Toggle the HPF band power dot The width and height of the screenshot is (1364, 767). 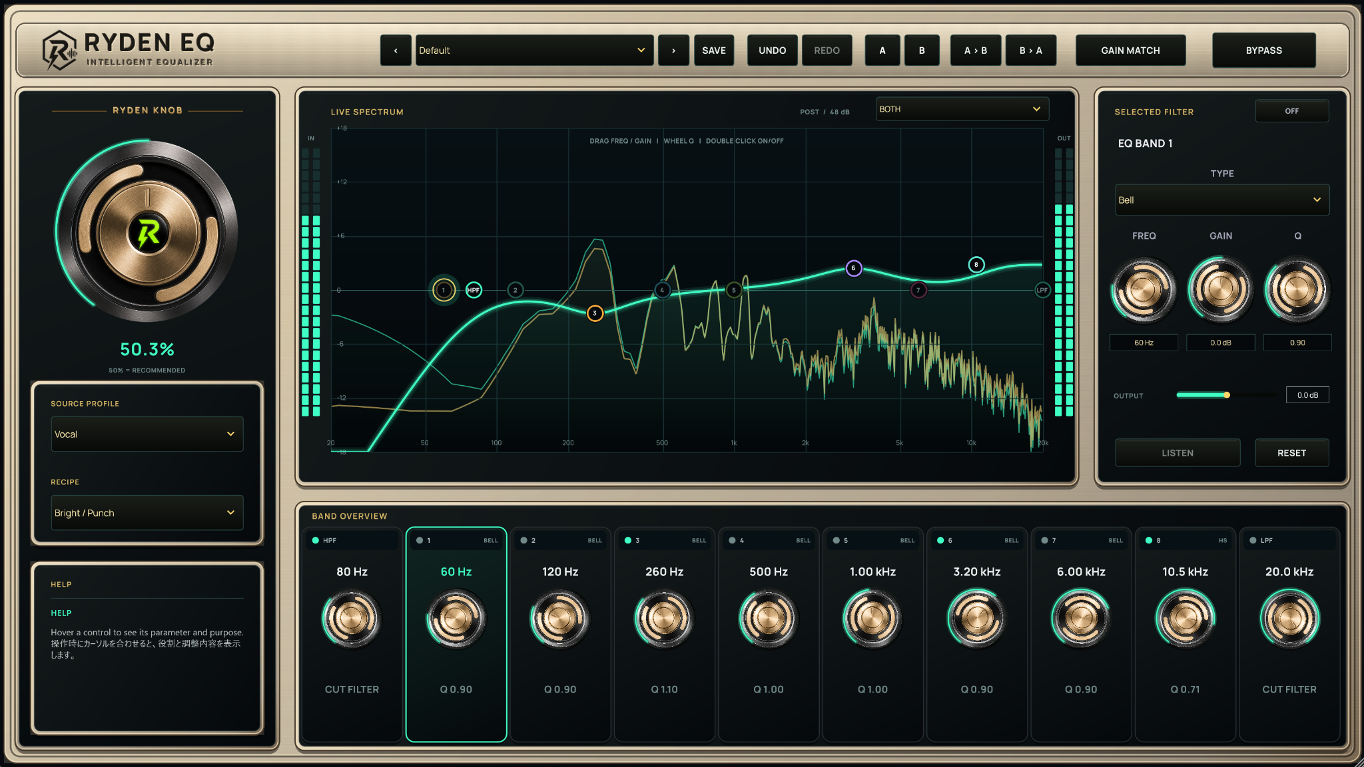(316, 540)
